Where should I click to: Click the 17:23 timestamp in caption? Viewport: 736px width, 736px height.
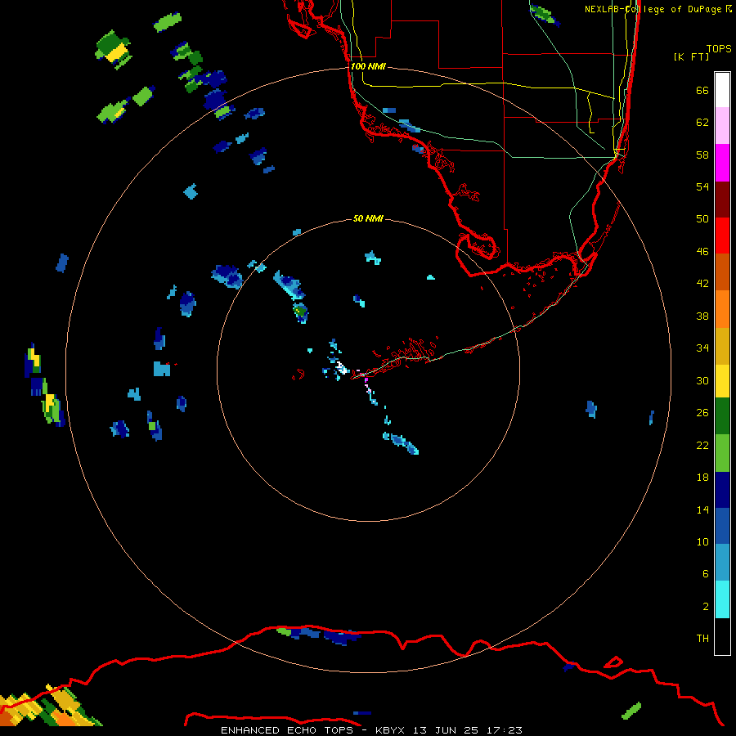pyautogui.click(x=505, y=730)
